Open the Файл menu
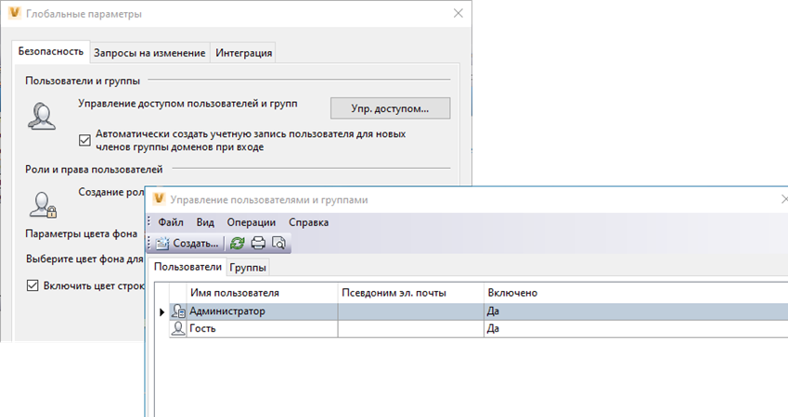The image size is (788, 417). pos(171,222)
